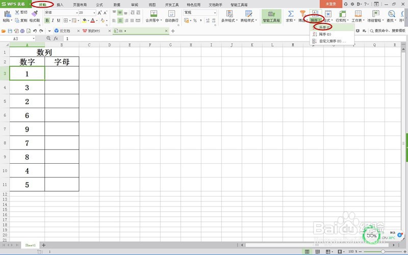Choose Ascending (升序) from sort menu

(x=332, y=28)
